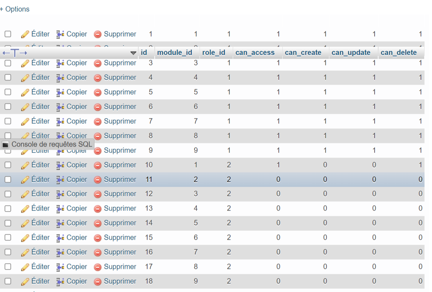The height and width of the screenshot is (292, 432).
Task: Edit row id 4 with its pencil icon
Action: (x=25, y=78)
